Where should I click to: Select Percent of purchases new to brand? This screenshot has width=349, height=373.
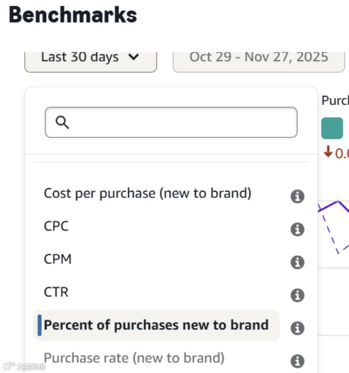coord(156,325)
